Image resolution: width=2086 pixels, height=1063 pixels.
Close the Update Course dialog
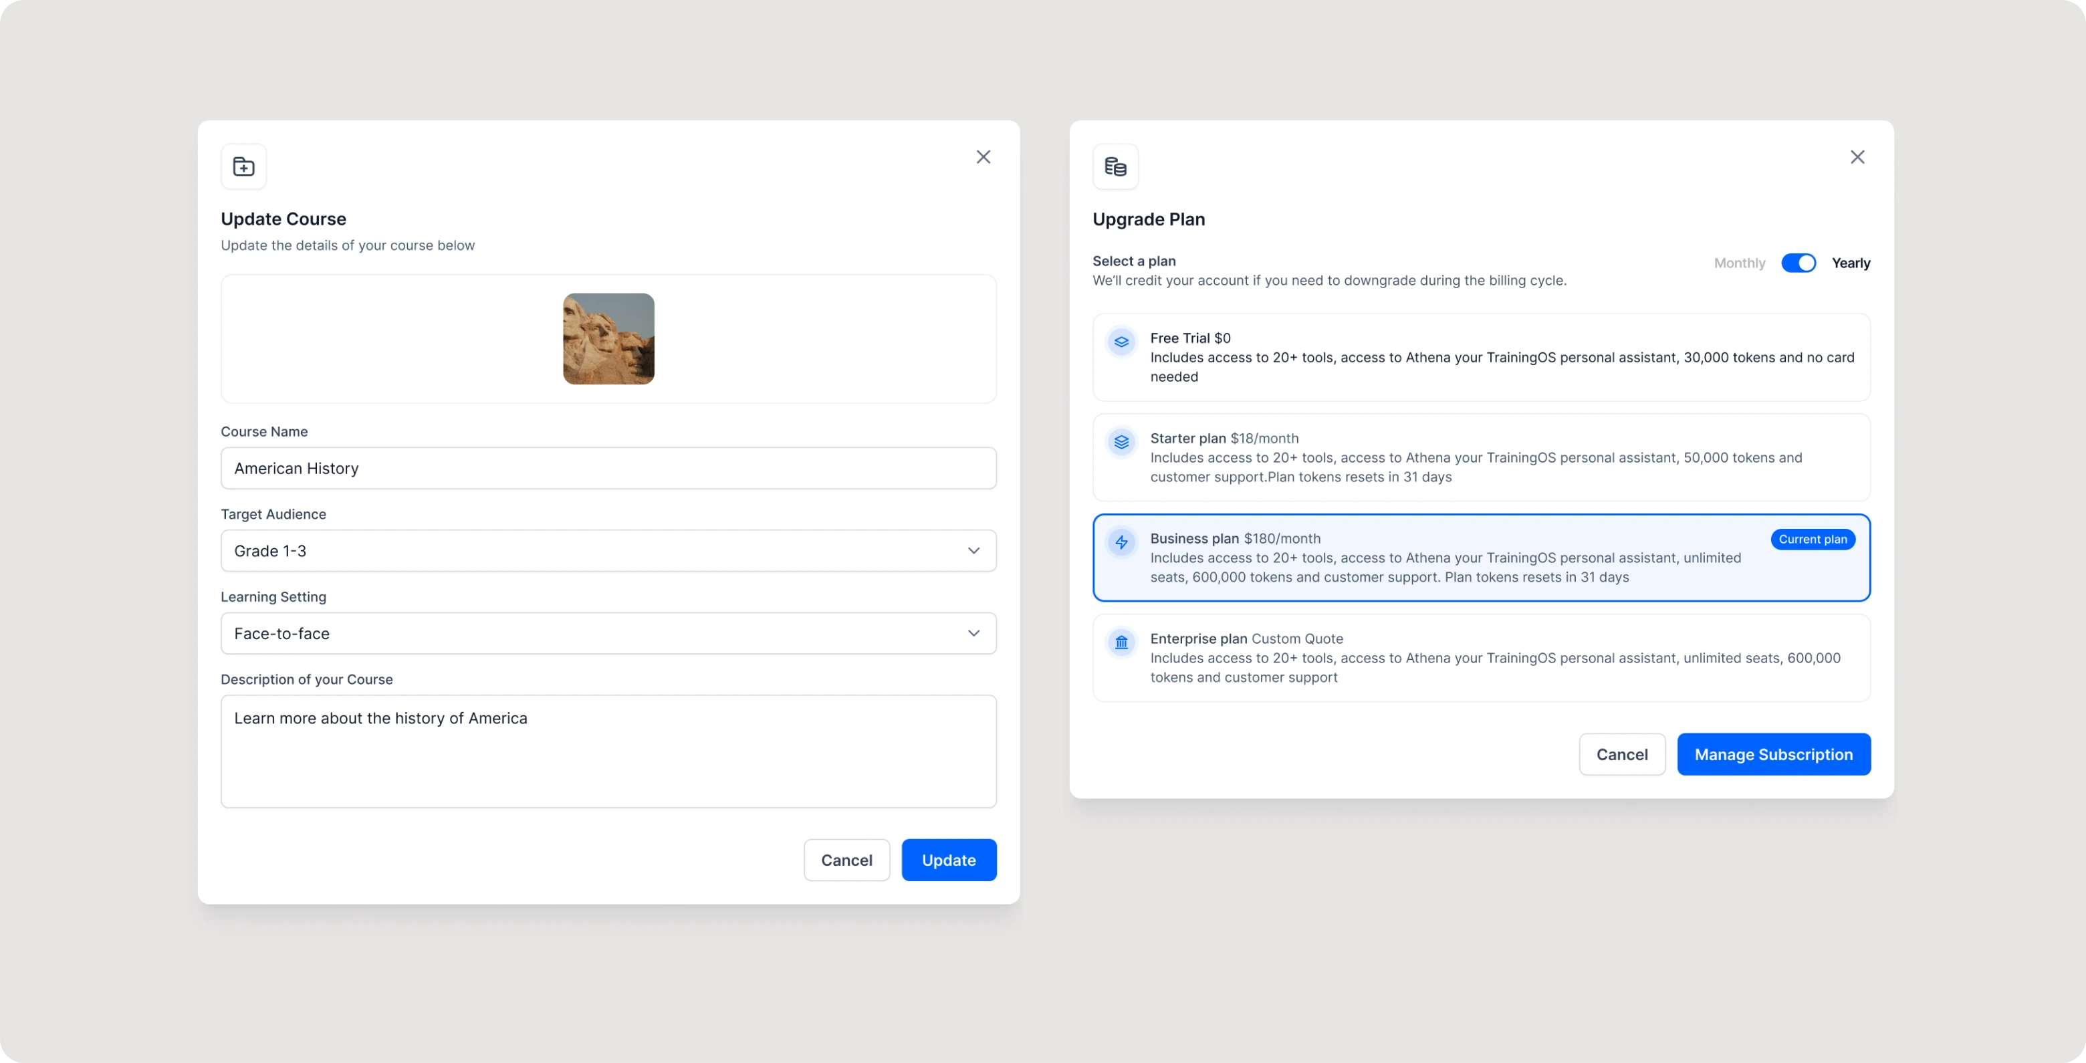(983, 157)
